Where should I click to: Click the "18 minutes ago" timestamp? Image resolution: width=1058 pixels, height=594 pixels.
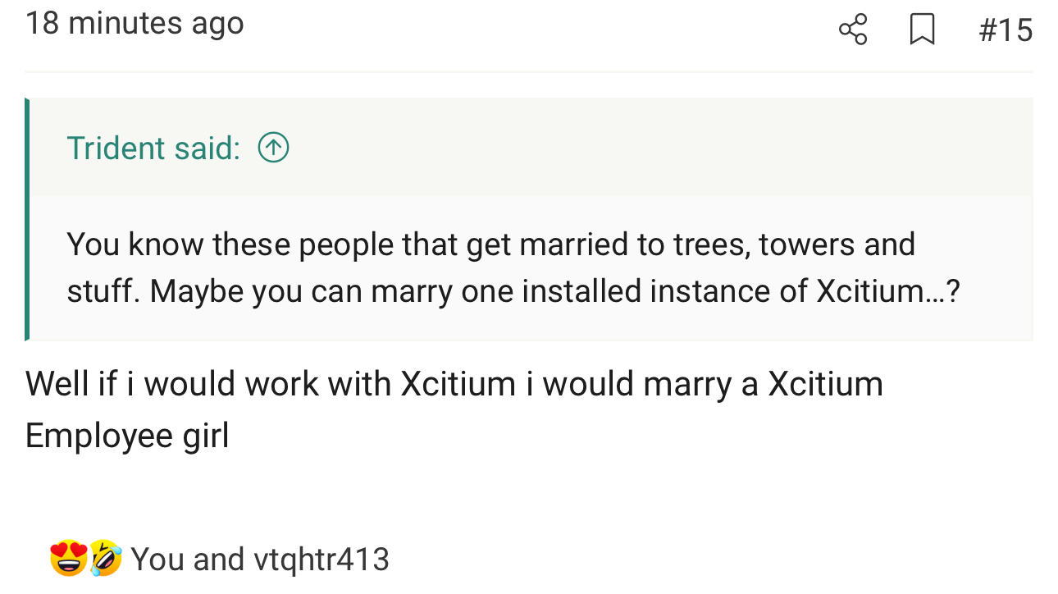(135, 23)
